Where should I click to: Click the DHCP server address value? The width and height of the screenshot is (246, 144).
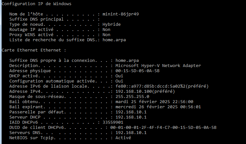131,117
